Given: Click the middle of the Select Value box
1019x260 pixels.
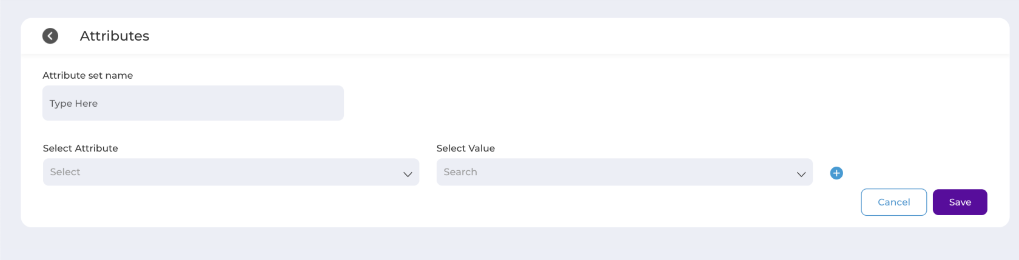Looking at the screenshot, I should pos(624,172).
